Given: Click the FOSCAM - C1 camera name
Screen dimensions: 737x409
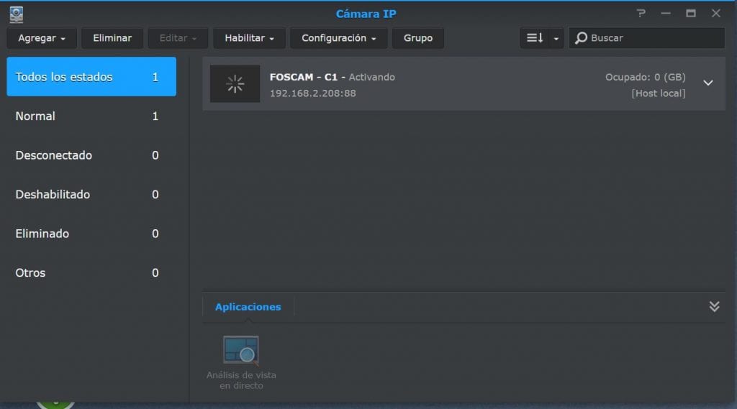Looking at the screenshot, I should 304,77.
